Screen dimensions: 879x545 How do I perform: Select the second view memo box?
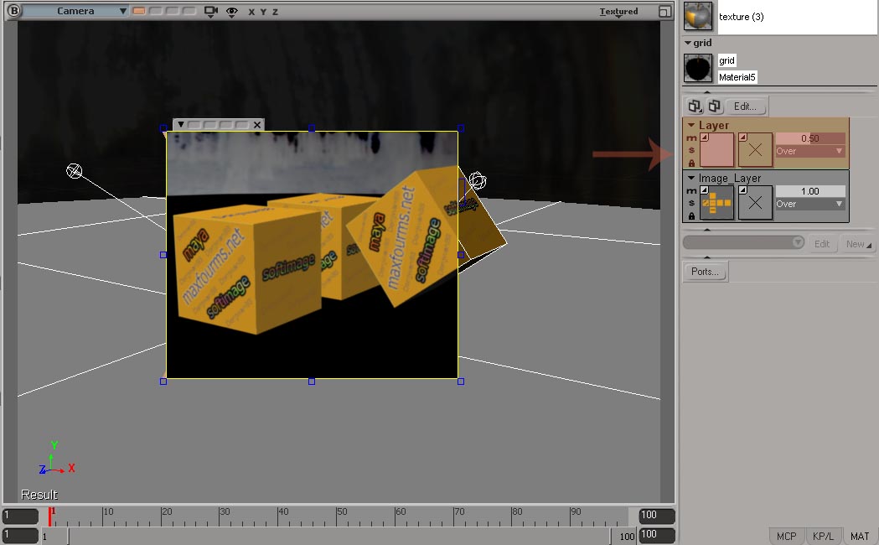156,11
